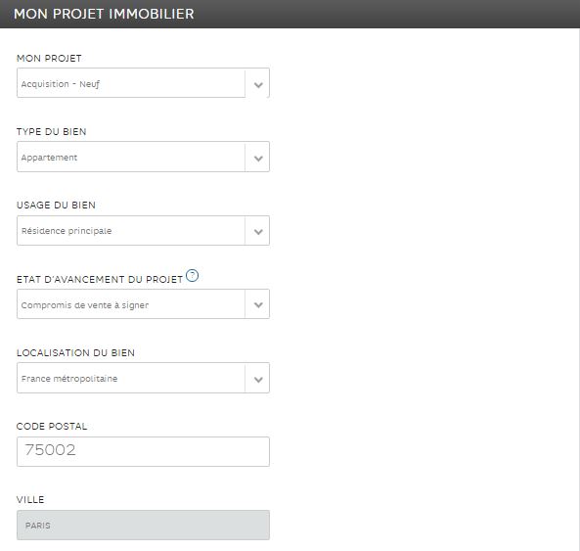This screenshot has height=551, width=580.
Task: Click the chevron arrow of the Usage du bien dropdown
Action: [258, 232]
